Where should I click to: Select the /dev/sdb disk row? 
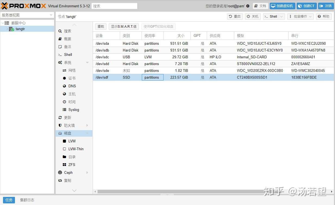click(x=213, y=50)
